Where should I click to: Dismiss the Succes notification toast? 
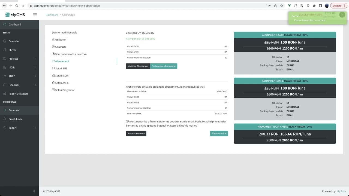(x=318, y=18)
